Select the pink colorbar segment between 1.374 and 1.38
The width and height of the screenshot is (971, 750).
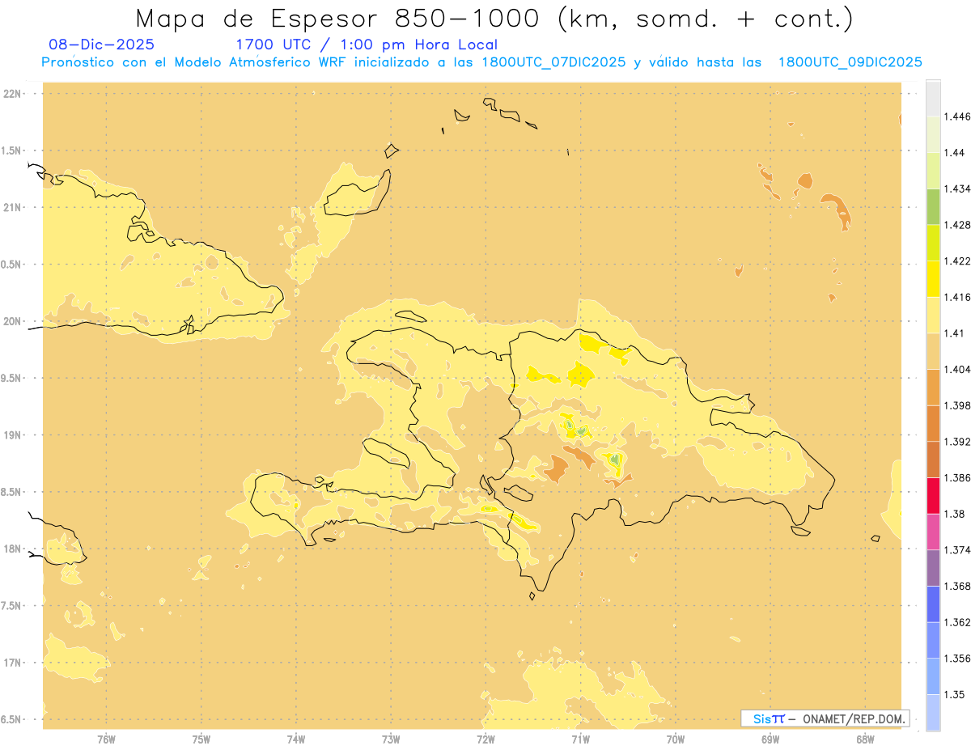click(x=933, y=532)
